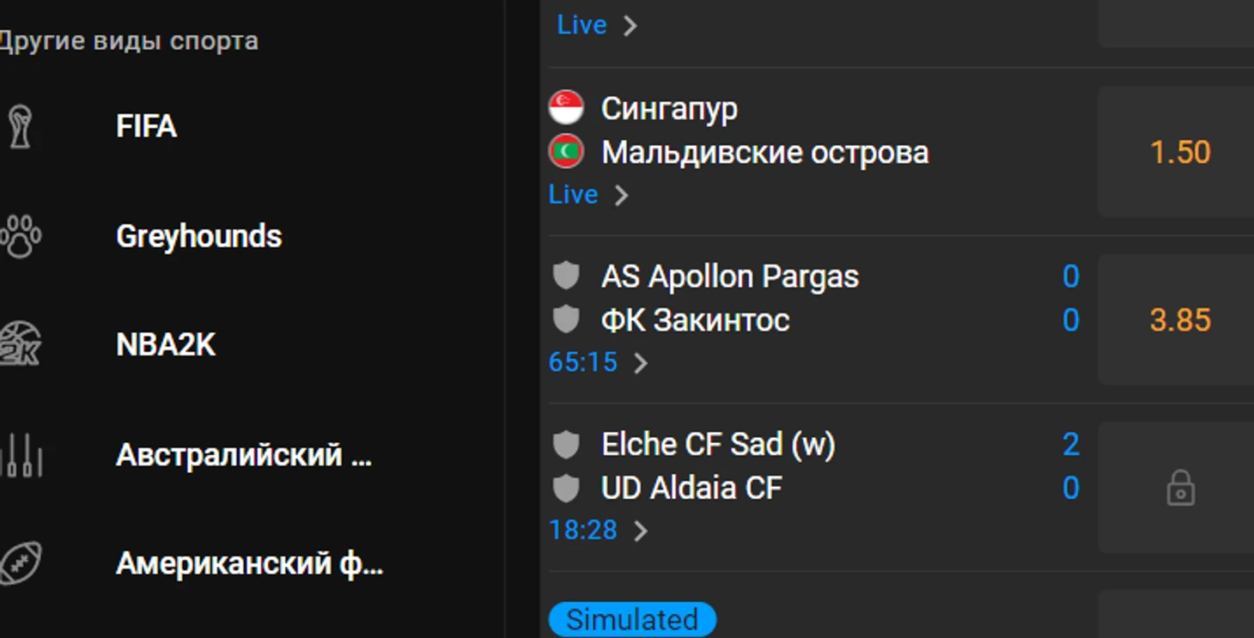Pick the 1.50 odds button
Viewport: 1254px width, 638px height.
click(1177, 152)
